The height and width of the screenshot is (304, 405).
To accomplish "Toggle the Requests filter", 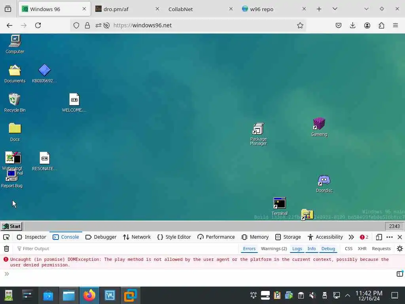I will coord(381,249).
